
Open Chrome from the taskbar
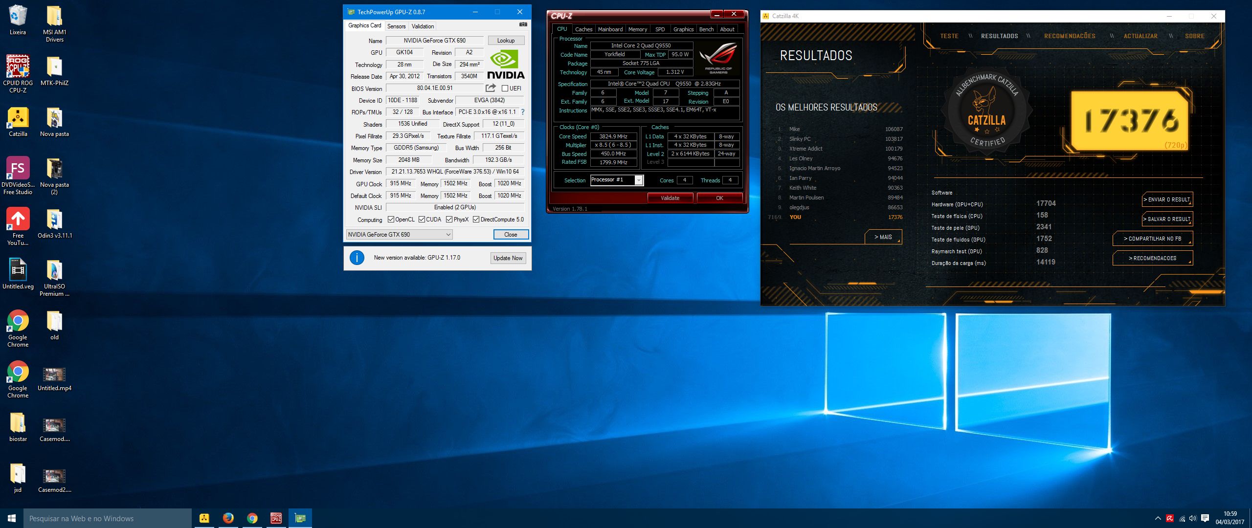pyautogui.click(x=252, y=518)
